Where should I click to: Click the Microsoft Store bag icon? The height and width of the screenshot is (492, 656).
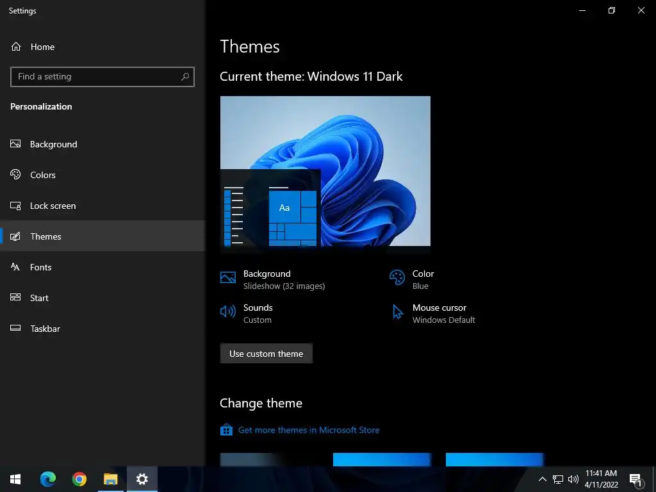(226, 430)
